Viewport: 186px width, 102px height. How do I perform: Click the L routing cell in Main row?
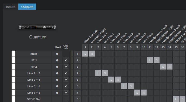click(x=85, y=54)
